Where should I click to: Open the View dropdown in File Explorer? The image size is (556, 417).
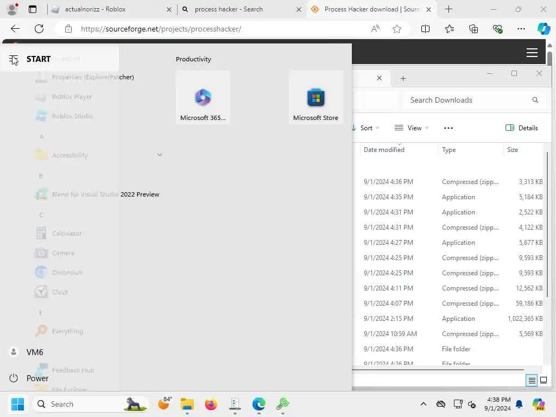click(412, 128)
